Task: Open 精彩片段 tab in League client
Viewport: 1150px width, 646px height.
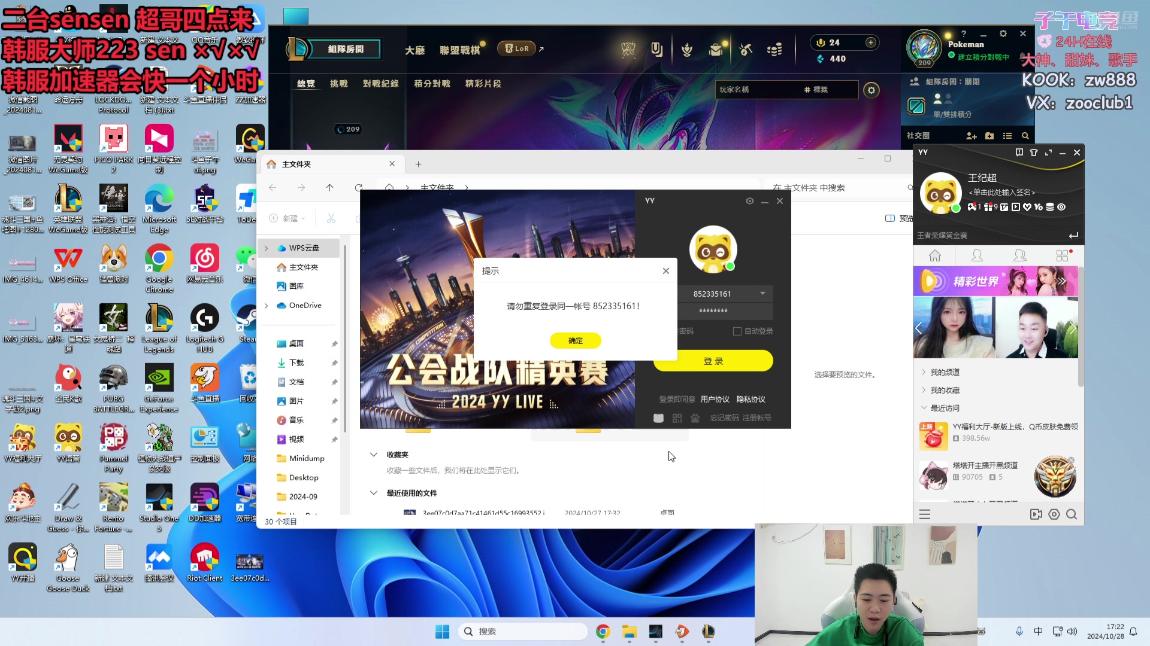Action: 483,84
